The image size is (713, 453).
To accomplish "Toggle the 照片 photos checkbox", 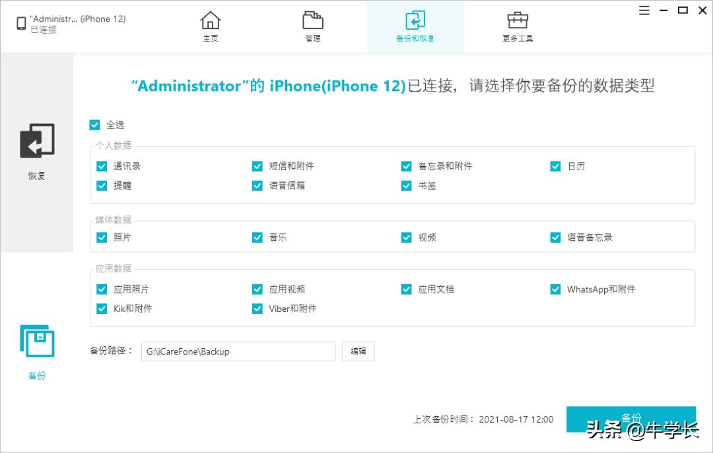I will pos(102,237).
